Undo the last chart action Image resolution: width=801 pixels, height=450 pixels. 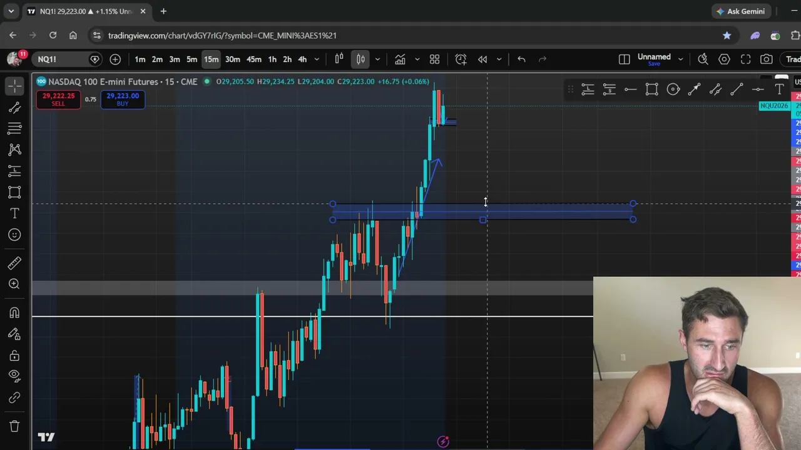click(521, 59)
